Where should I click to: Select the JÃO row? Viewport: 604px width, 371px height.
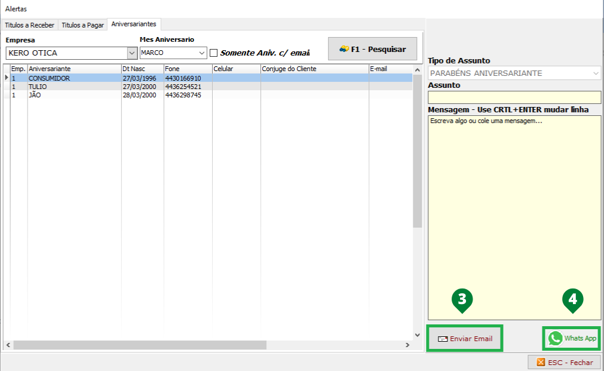tap(211, 95)
